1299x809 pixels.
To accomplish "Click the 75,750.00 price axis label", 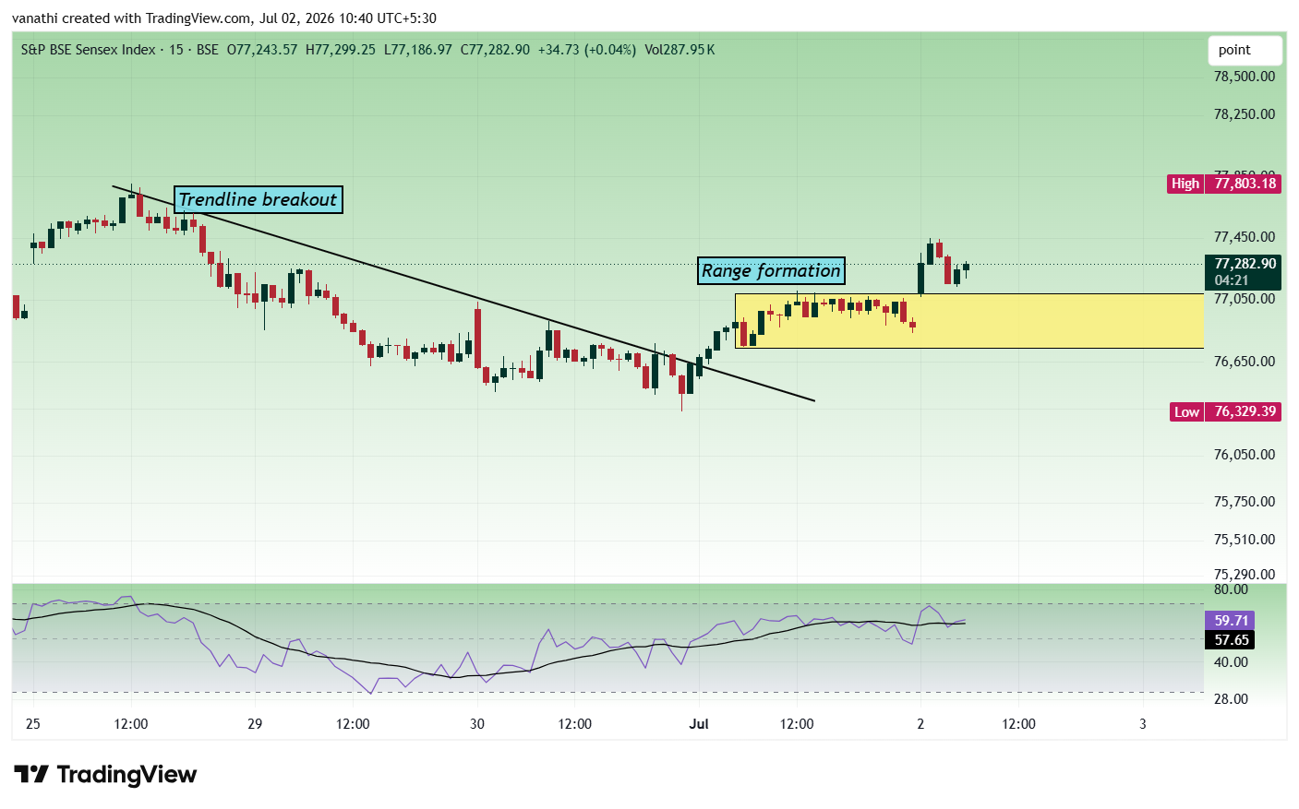I will [x=1245, y=502].
